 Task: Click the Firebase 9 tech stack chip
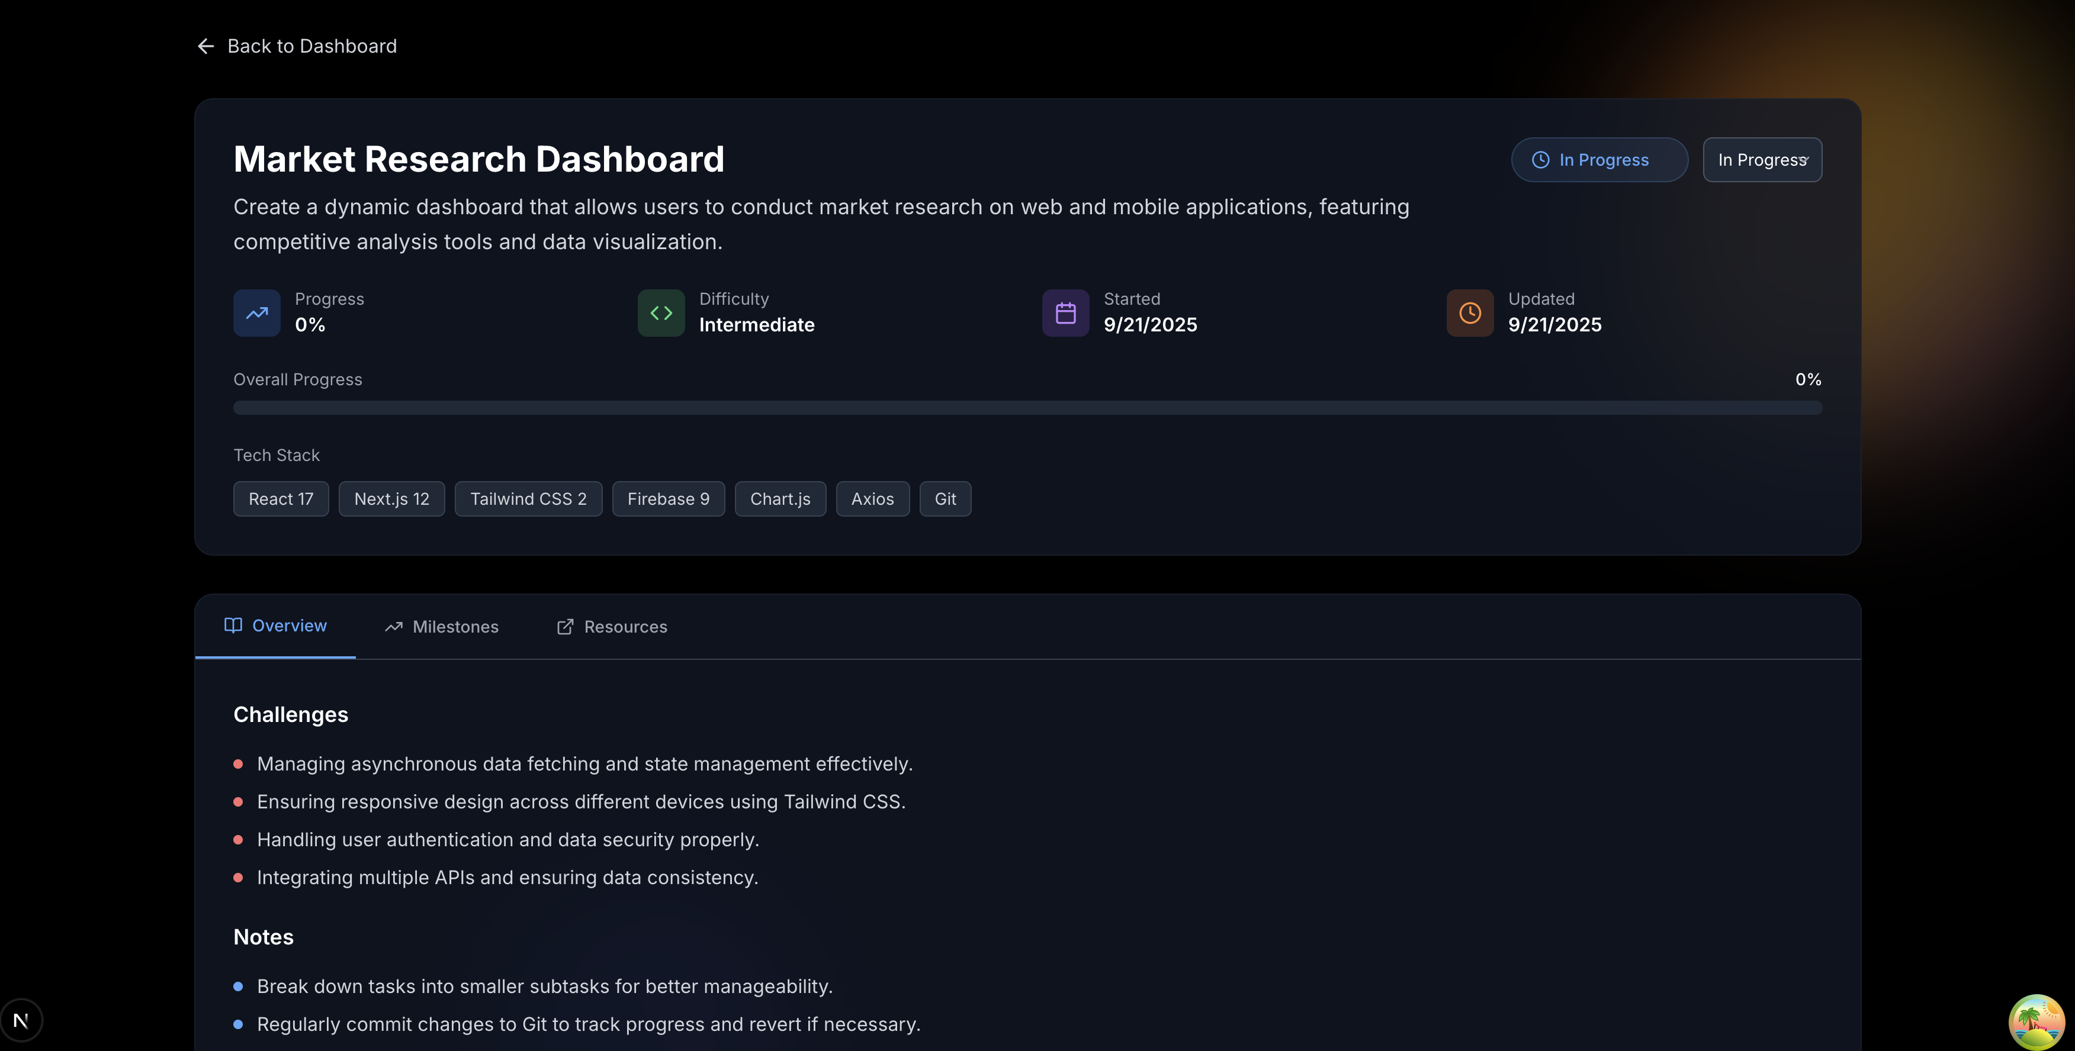(668, 499)
